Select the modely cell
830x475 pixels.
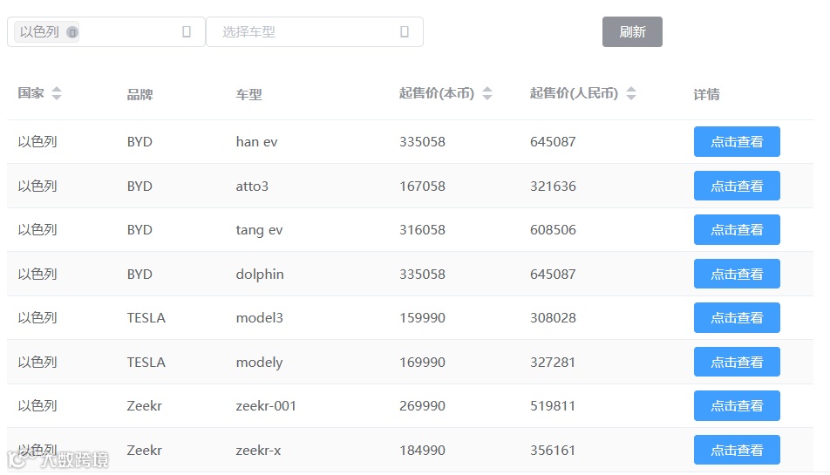click(260, 363)
